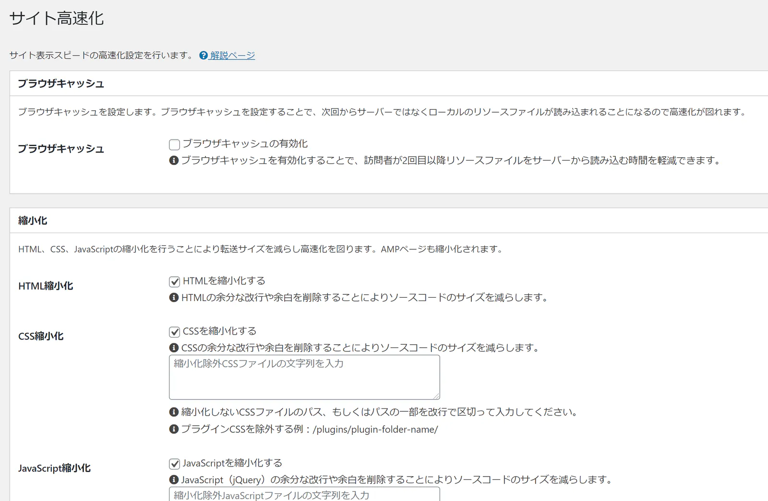Click the resize grip of the CSS exclusion textarea
Viewport: 768px width, 501px height.
(x=436, y=396)
